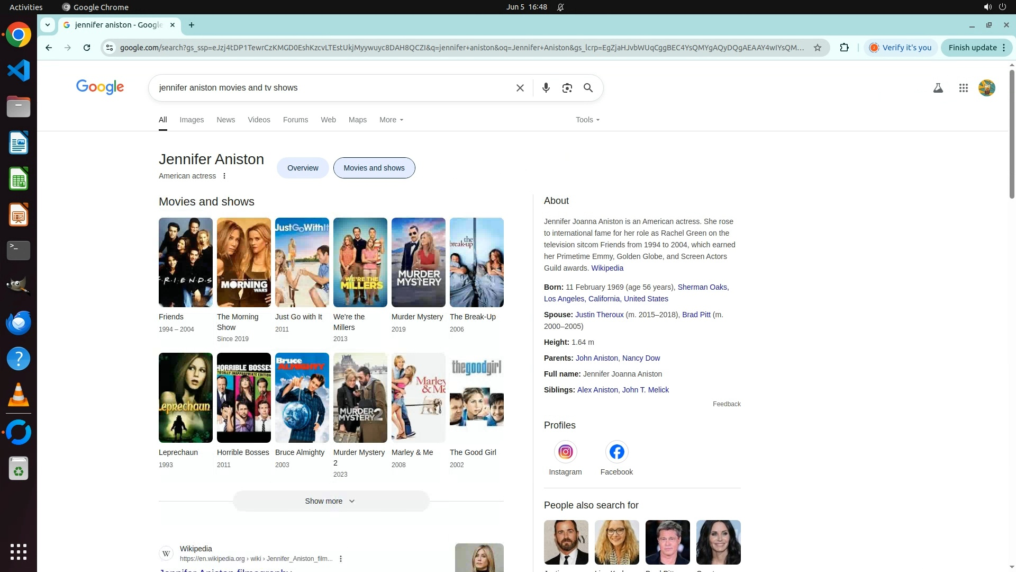Toggle notifications bell in top bar
Image resolution: width=1016 pixels, height=572 pixels.
point(560,7)
